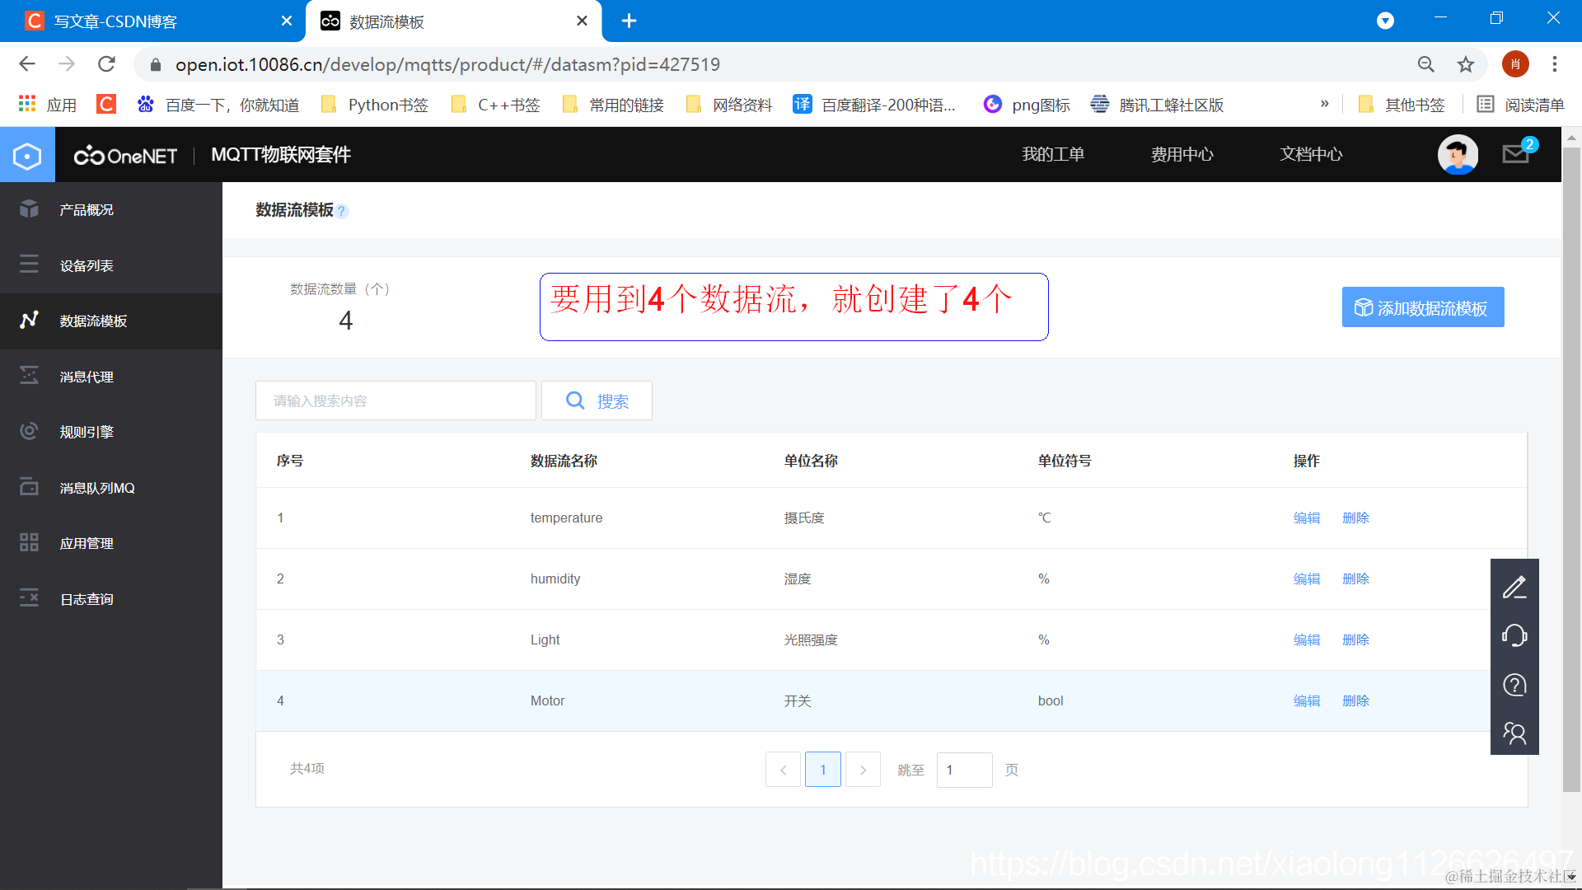The image size is (1582, 890).
Task: Open 规则引擎 in the sidebar
Action: coord(87,432)
